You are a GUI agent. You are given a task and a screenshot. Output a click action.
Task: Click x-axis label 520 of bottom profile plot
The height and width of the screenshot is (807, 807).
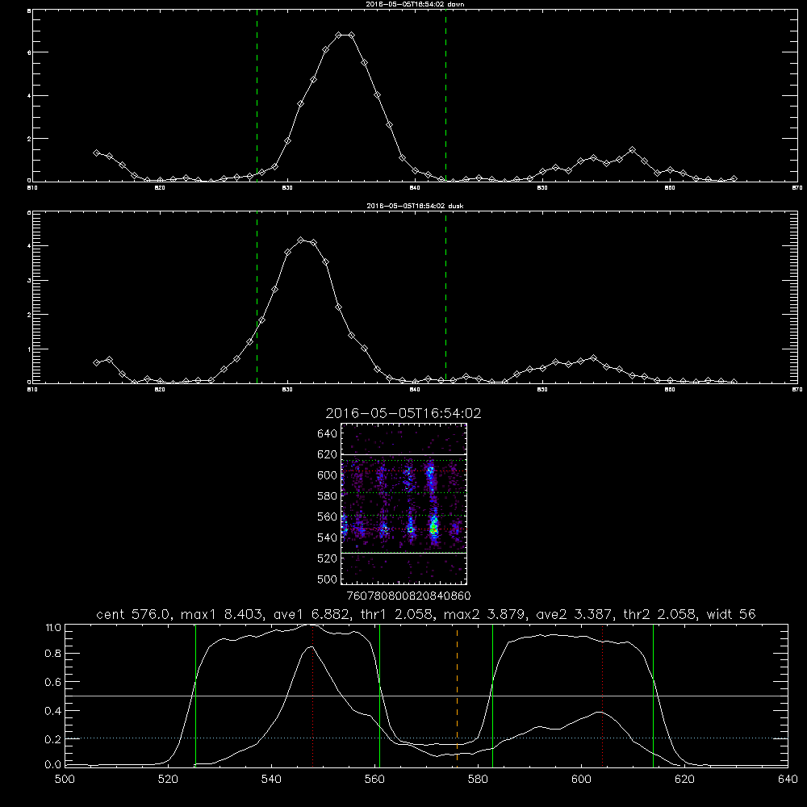[x=168, y=780]
